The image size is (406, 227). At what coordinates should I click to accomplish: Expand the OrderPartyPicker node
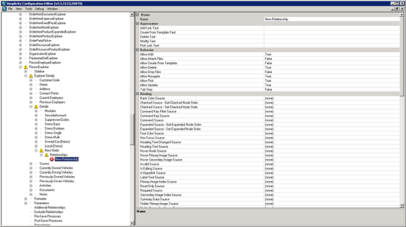tap(20, 41)
